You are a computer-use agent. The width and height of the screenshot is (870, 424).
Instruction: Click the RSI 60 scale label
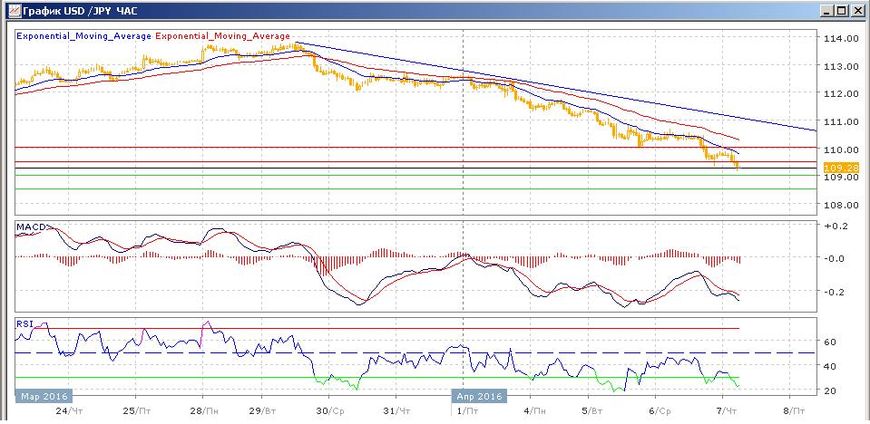(x=829, y=342)
